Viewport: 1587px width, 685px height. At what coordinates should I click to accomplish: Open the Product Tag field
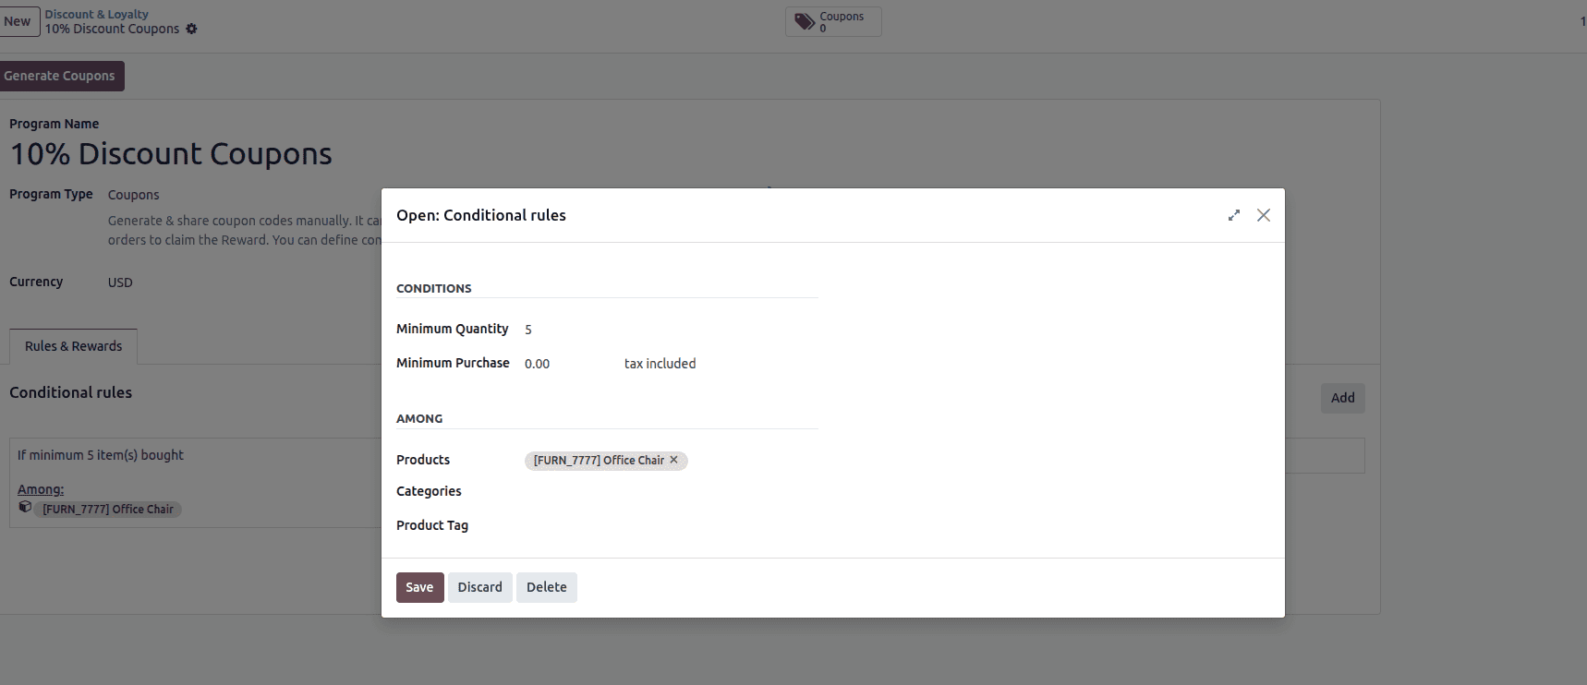(670, 525)
